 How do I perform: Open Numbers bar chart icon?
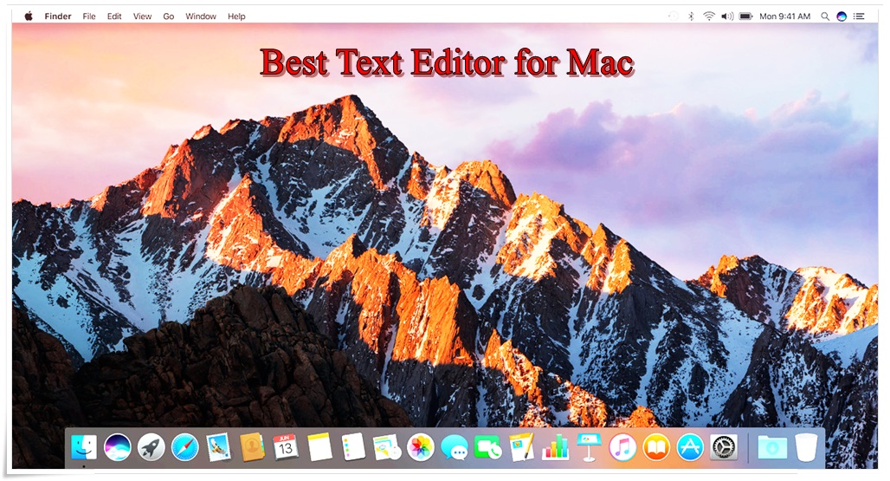pos(555,447)
